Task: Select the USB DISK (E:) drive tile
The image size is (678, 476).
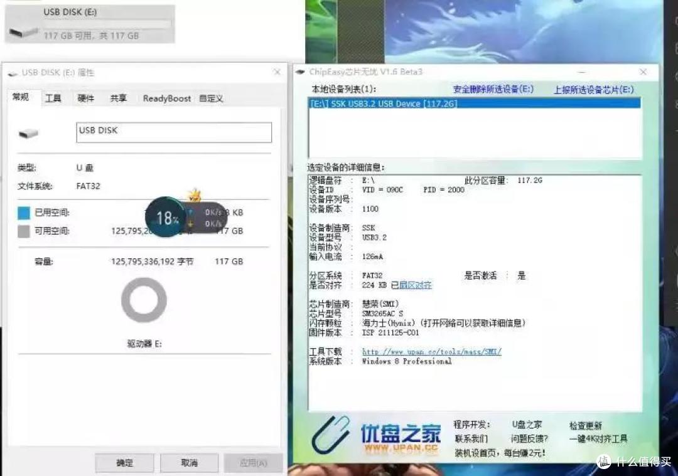Action: (90, 24)
